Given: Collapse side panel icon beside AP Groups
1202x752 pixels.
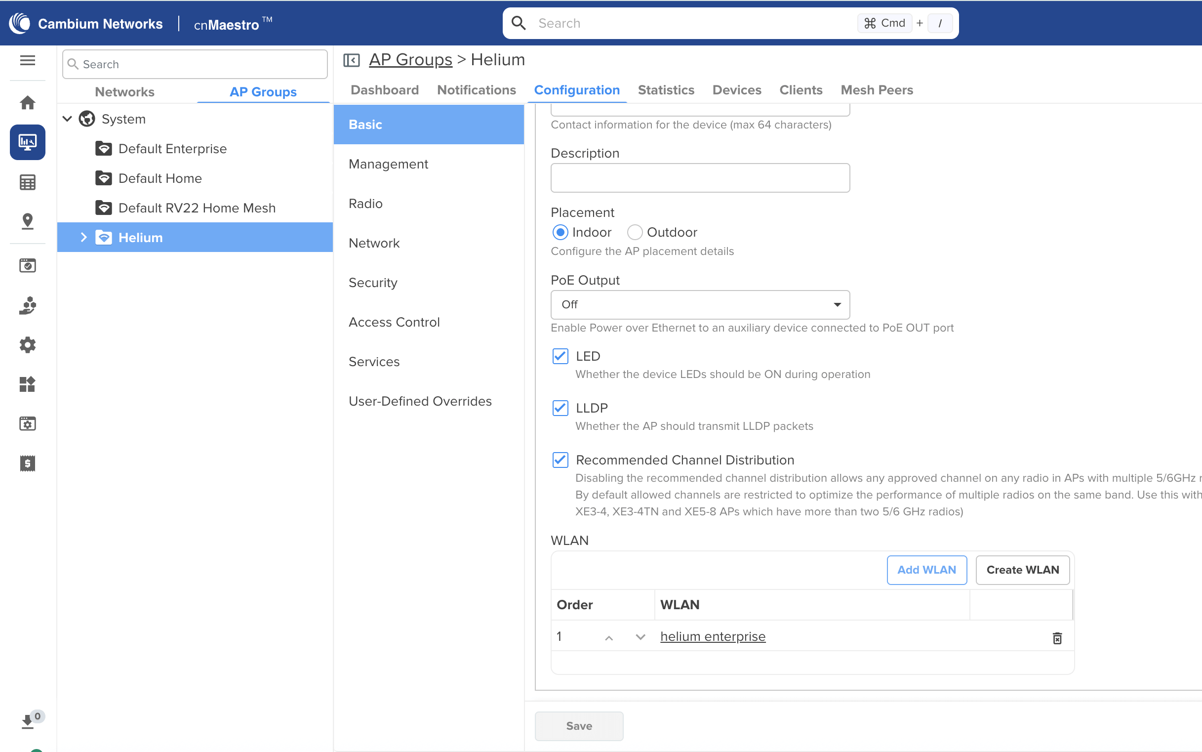Looking at the screenshot, I should 352,60.
